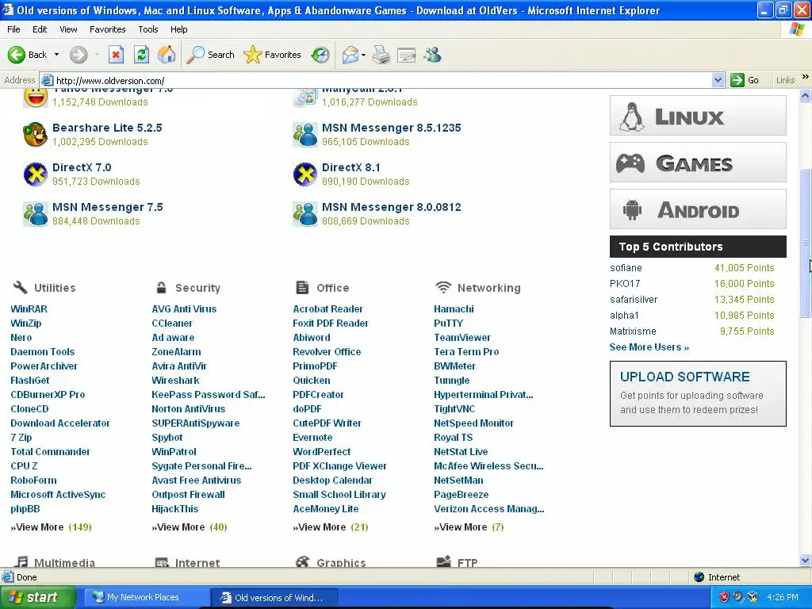812x609 pixels.
Task: Open the TeamViewer link
Action: coord(462,337)
